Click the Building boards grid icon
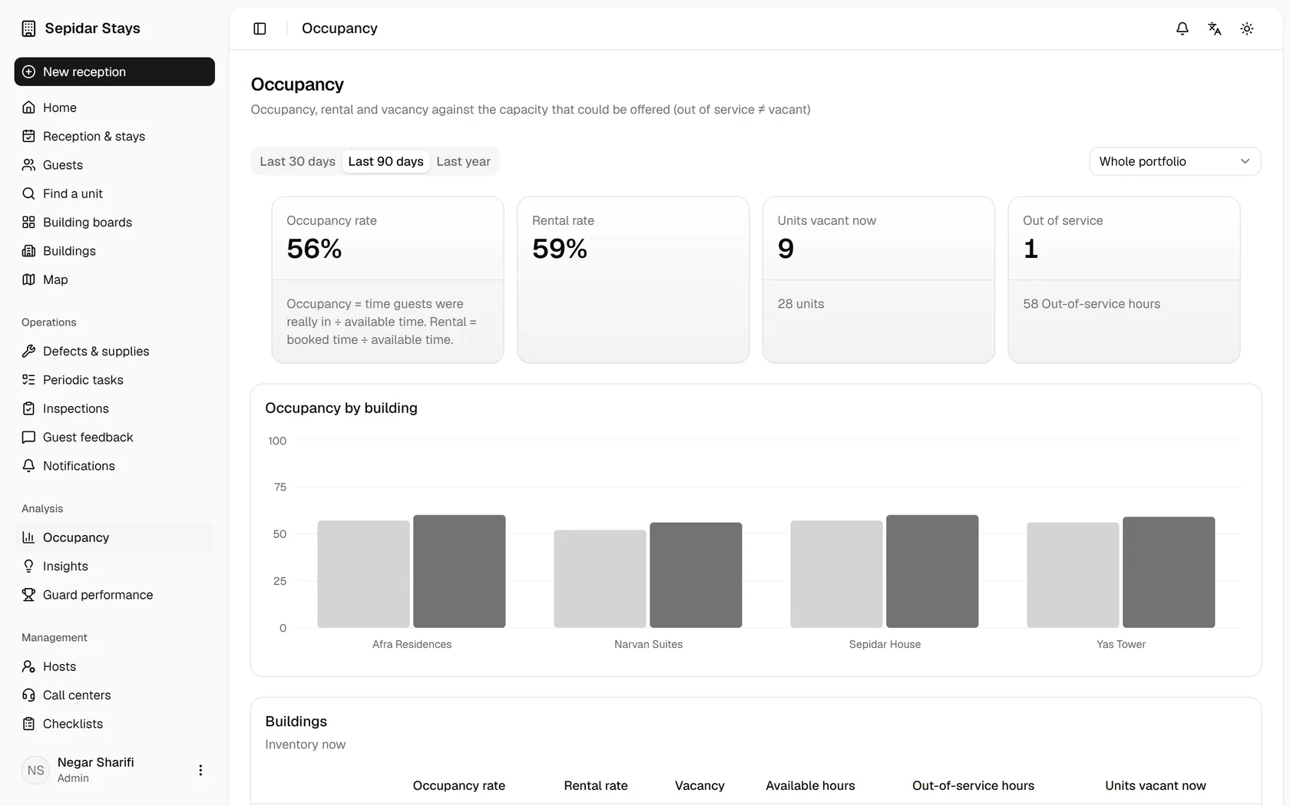The image size is (1290, 806). (x=28, y=222)
